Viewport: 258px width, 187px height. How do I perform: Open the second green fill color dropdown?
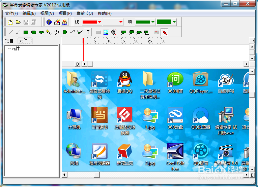point(174,22)
